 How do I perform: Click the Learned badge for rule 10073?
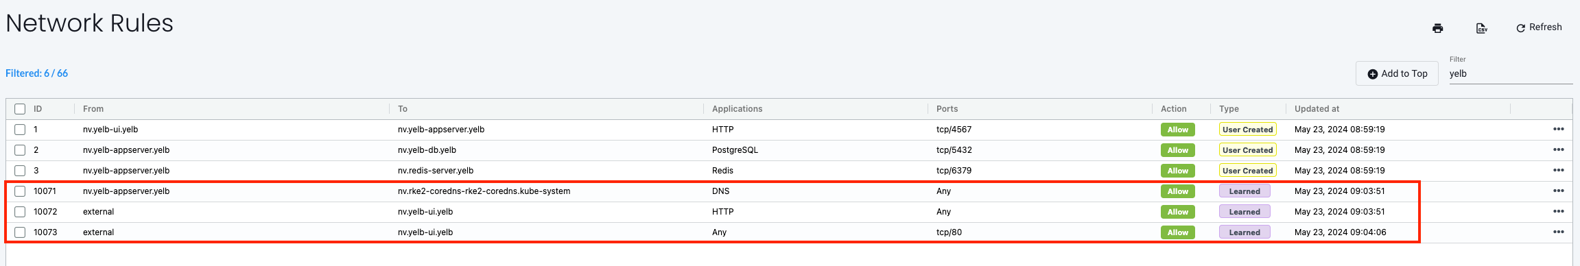pyautogui.click(x=1245, y=232)
